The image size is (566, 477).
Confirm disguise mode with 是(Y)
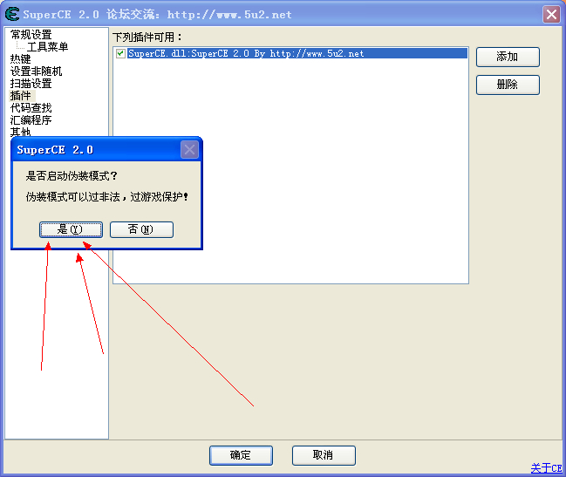71,229
